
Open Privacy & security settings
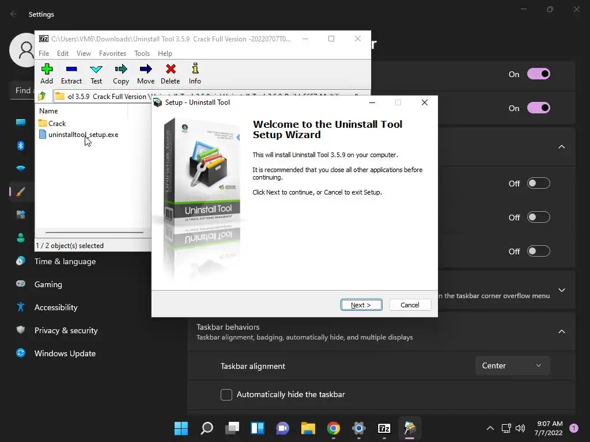point(66,330)
